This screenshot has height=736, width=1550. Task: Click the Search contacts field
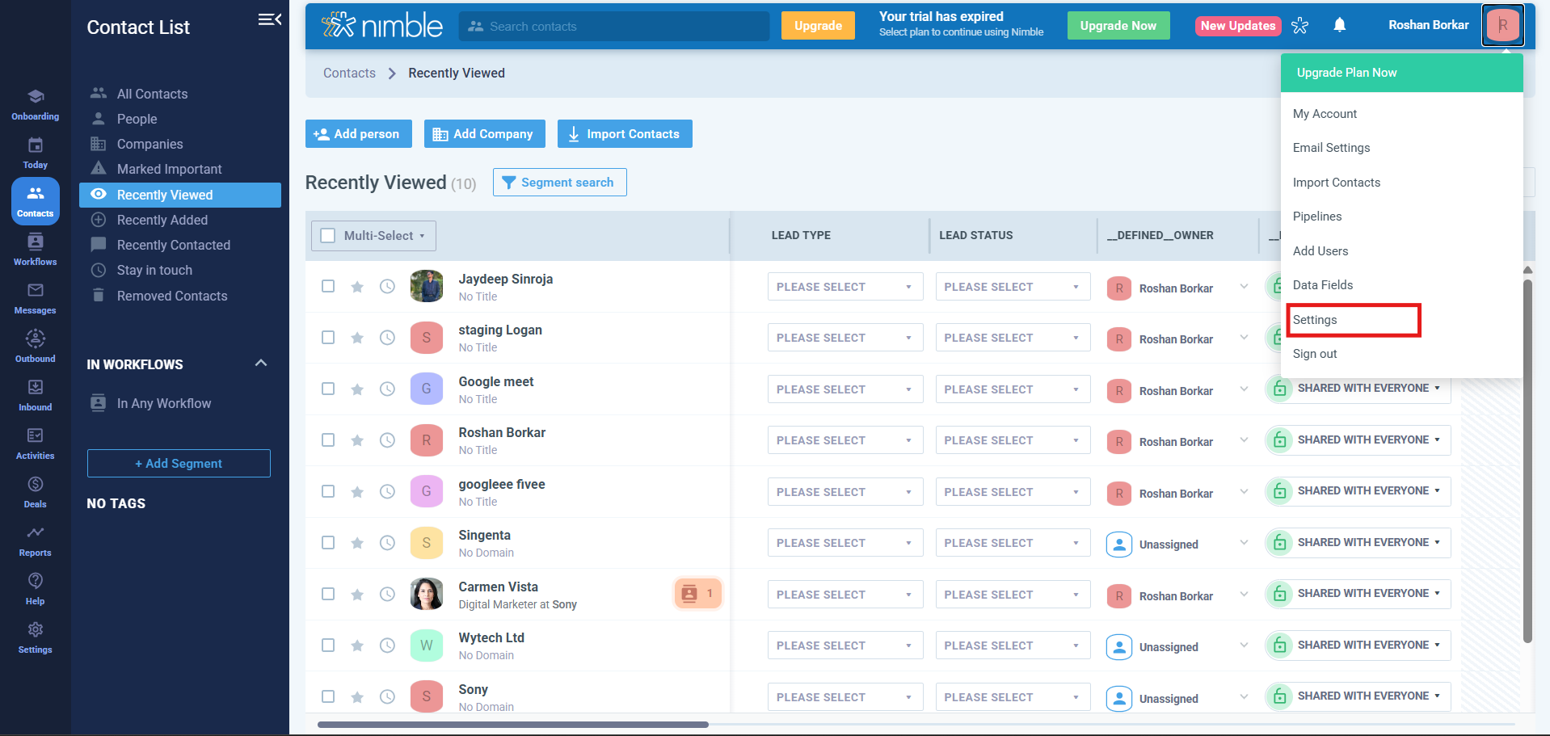pyautogui.click(x=614, y=26)
